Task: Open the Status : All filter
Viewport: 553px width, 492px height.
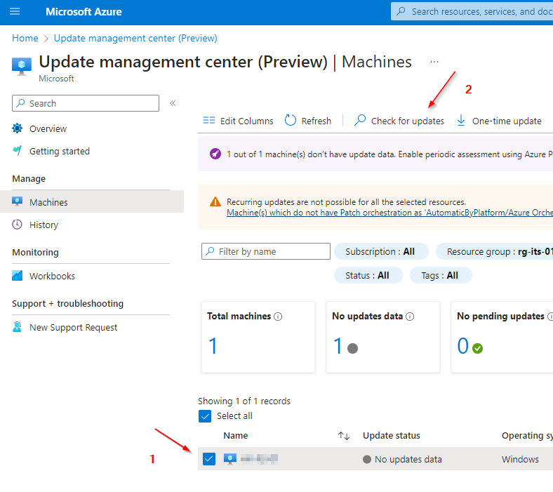Action: coord(368,275)
